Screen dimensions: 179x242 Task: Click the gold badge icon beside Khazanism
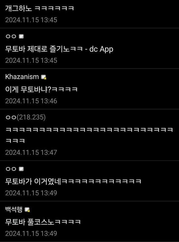pos(44,77)
